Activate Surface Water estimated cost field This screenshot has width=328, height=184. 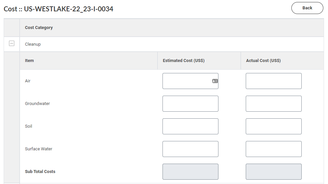point(190,149)
